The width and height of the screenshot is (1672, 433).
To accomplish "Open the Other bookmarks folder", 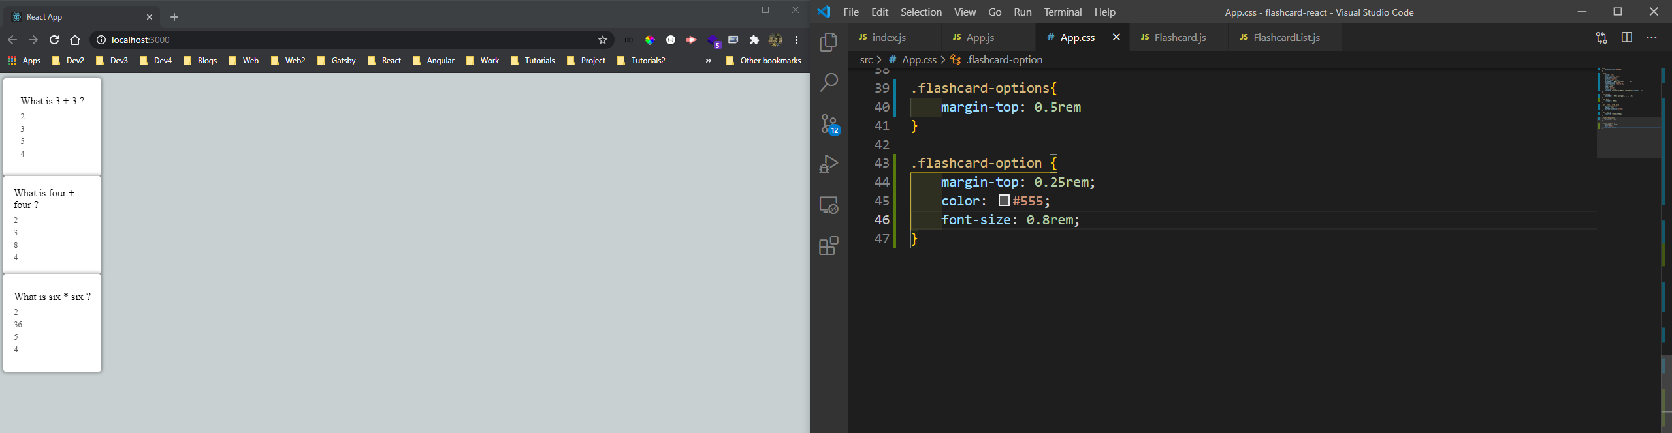I will tap(764, 61).
